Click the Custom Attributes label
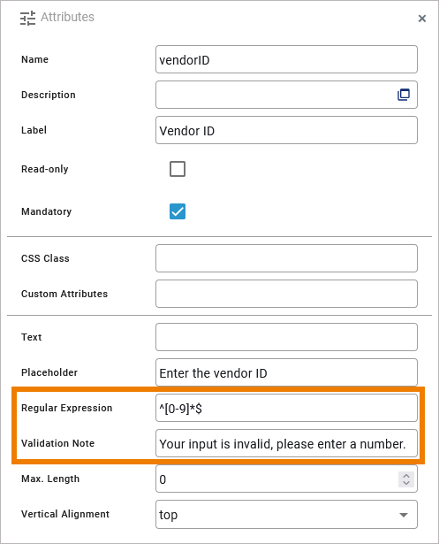Screen dimensions: 439x544 [x=64, y=294]
